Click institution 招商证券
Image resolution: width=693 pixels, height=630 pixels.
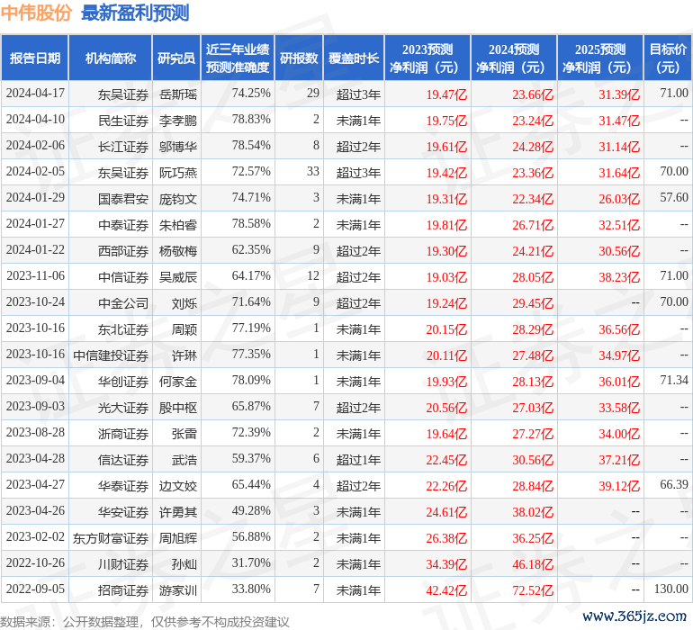[123, 589]
